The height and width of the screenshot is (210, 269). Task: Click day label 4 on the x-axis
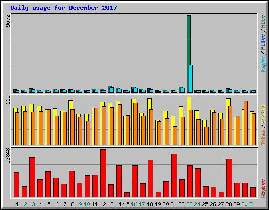point(41,204)
